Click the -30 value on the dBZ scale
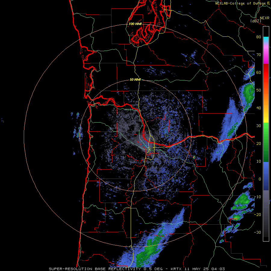The image size is (271, 271). click(x=257, y=232)
